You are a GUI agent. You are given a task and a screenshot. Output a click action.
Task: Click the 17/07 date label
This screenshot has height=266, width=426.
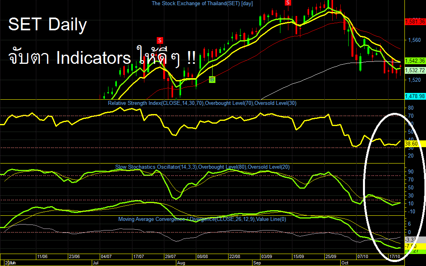pos(138,256)
